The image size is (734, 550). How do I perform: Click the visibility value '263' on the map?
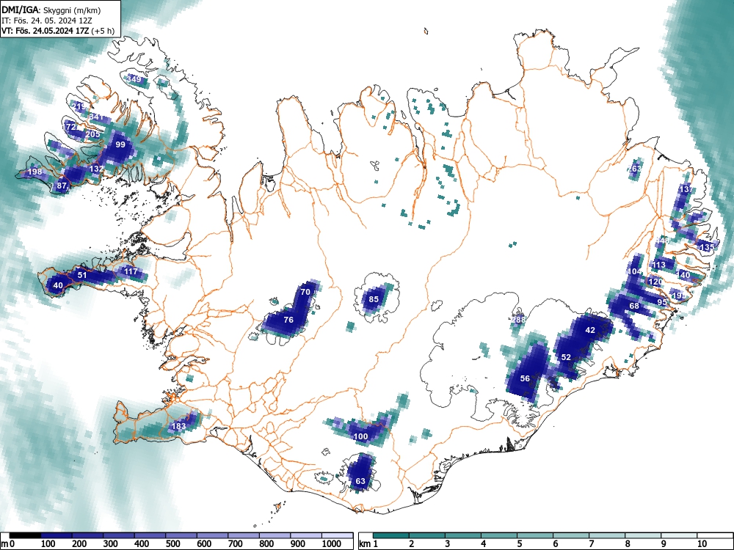(635, 169)
